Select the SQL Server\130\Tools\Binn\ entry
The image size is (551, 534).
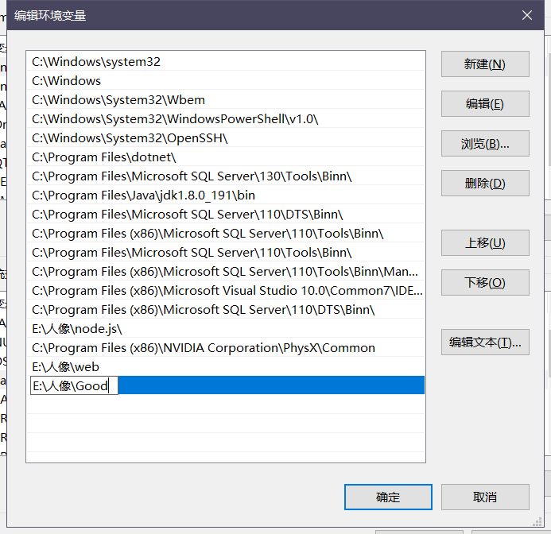tap(226, 176)
